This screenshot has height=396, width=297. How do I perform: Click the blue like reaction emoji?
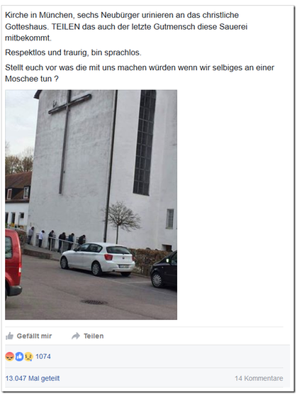click(x=19, y=356)
